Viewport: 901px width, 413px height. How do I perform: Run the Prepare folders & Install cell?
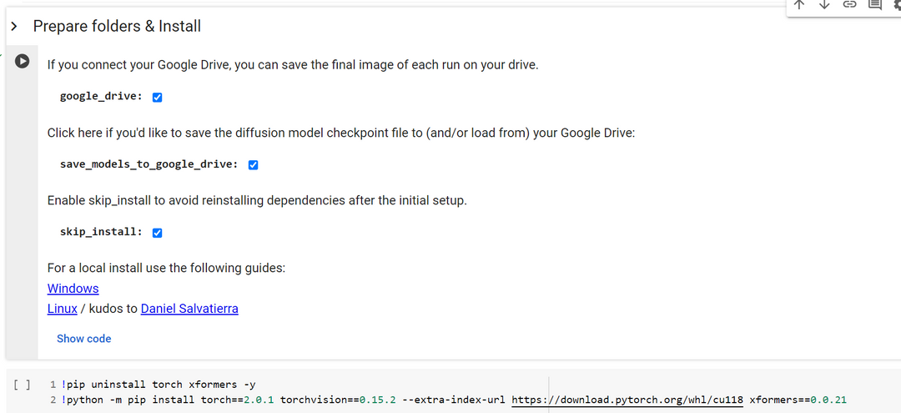pyautogui.click(x=23, y=61)
